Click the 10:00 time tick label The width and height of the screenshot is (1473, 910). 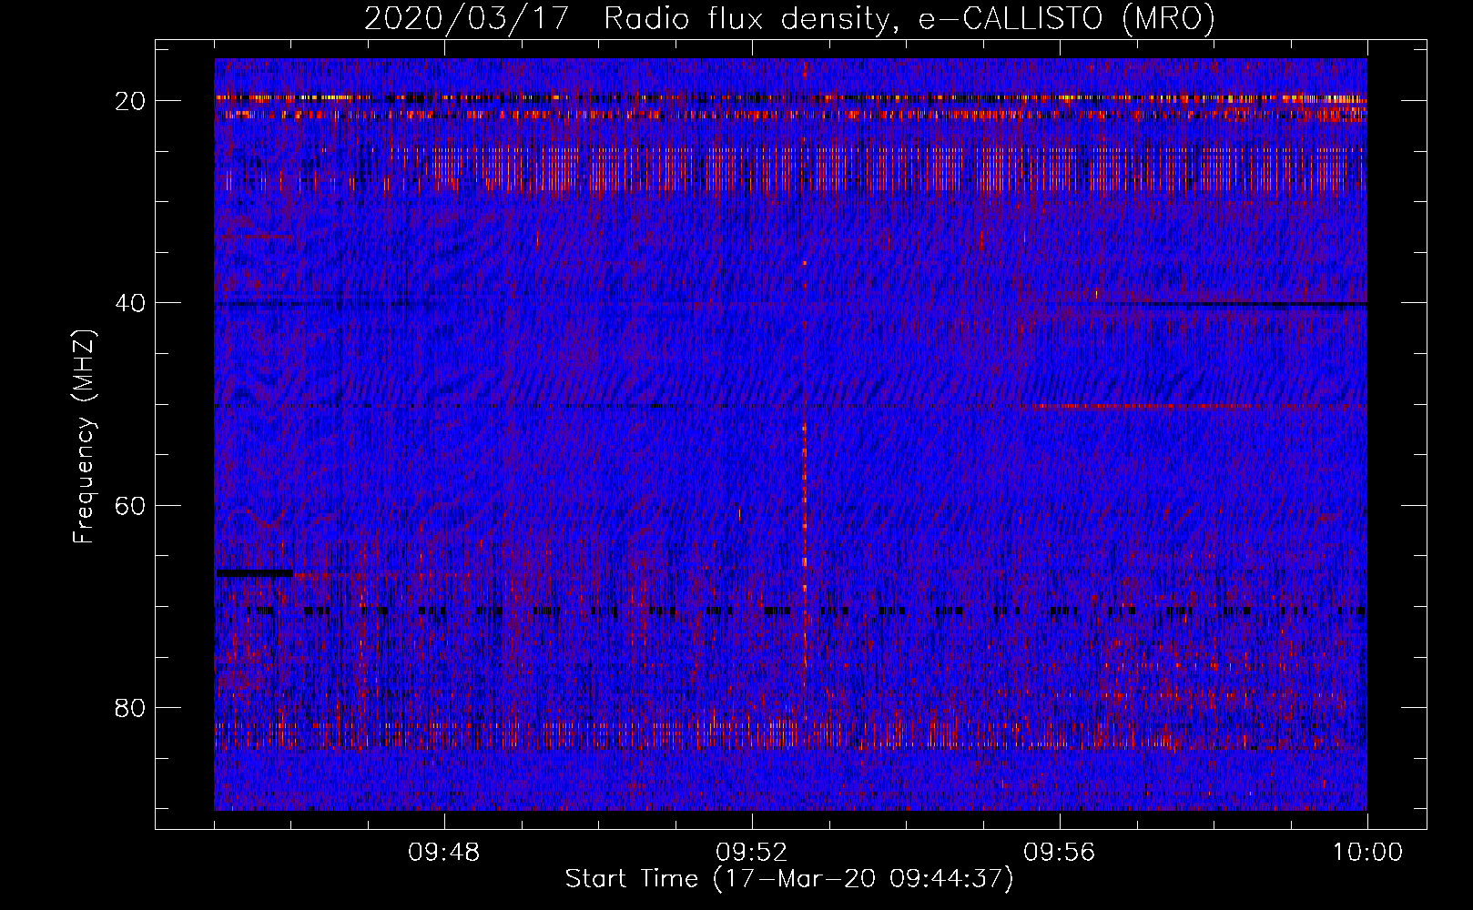(1367, 853)
